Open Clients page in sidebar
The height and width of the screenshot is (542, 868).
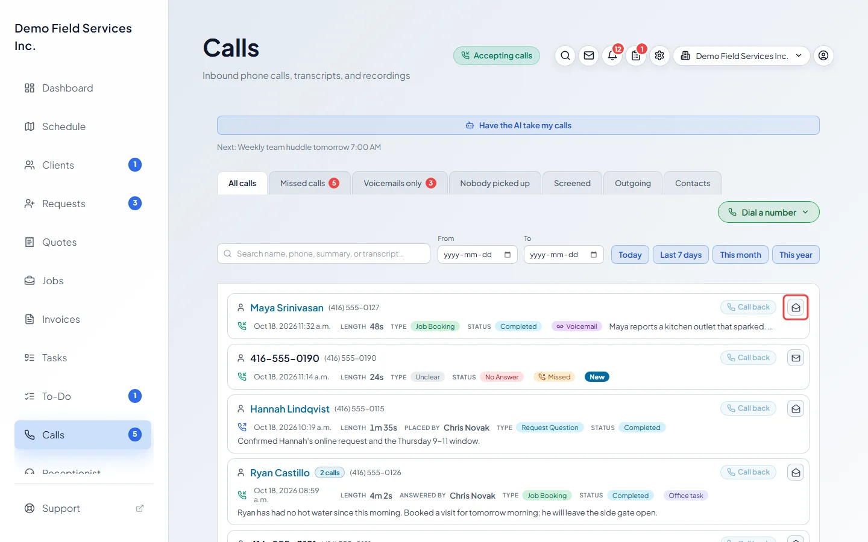[x=83, y=165]
